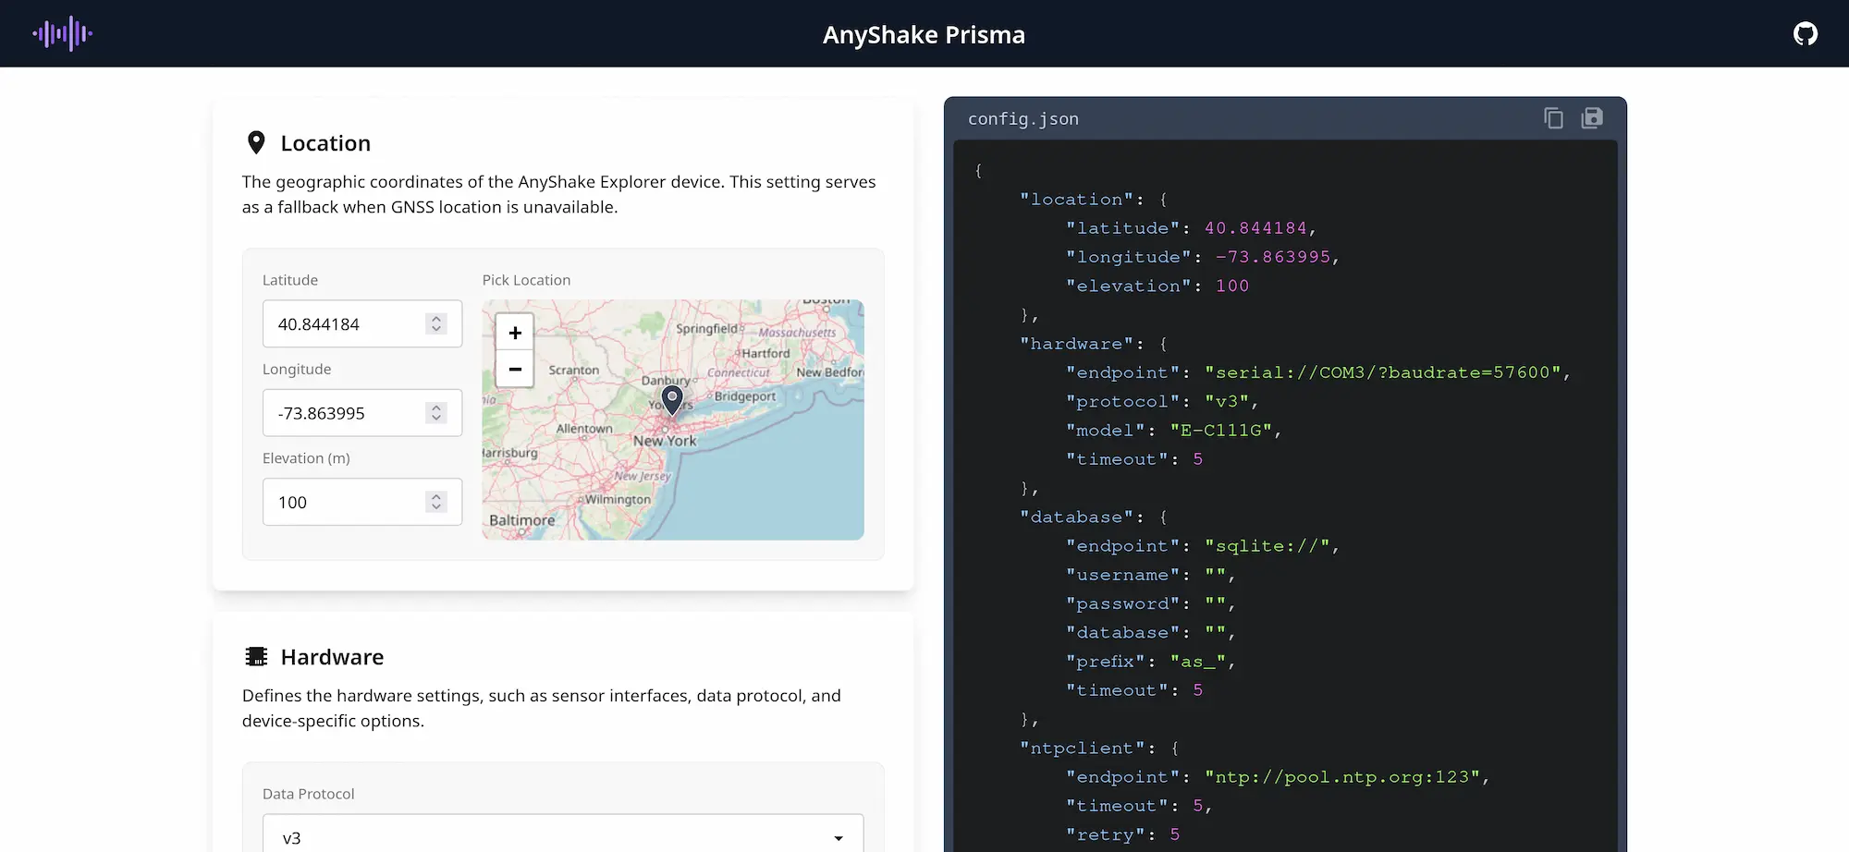Image resolution: width=1849 pixels, height=852 pixels.
Task: Click the Elevation (m) label
Action: pyautogui.click(x=306, y=458)
